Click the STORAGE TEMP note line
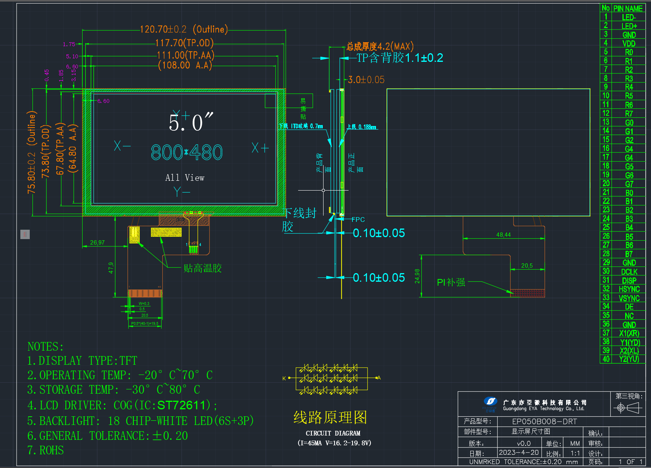 [113, 389]
